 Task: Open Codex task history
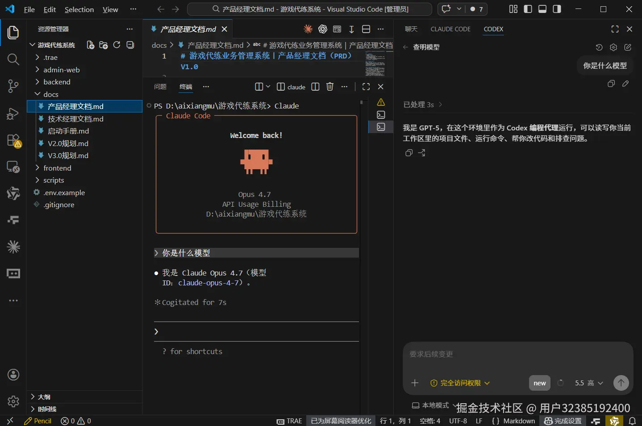click(x=599, y=47)
